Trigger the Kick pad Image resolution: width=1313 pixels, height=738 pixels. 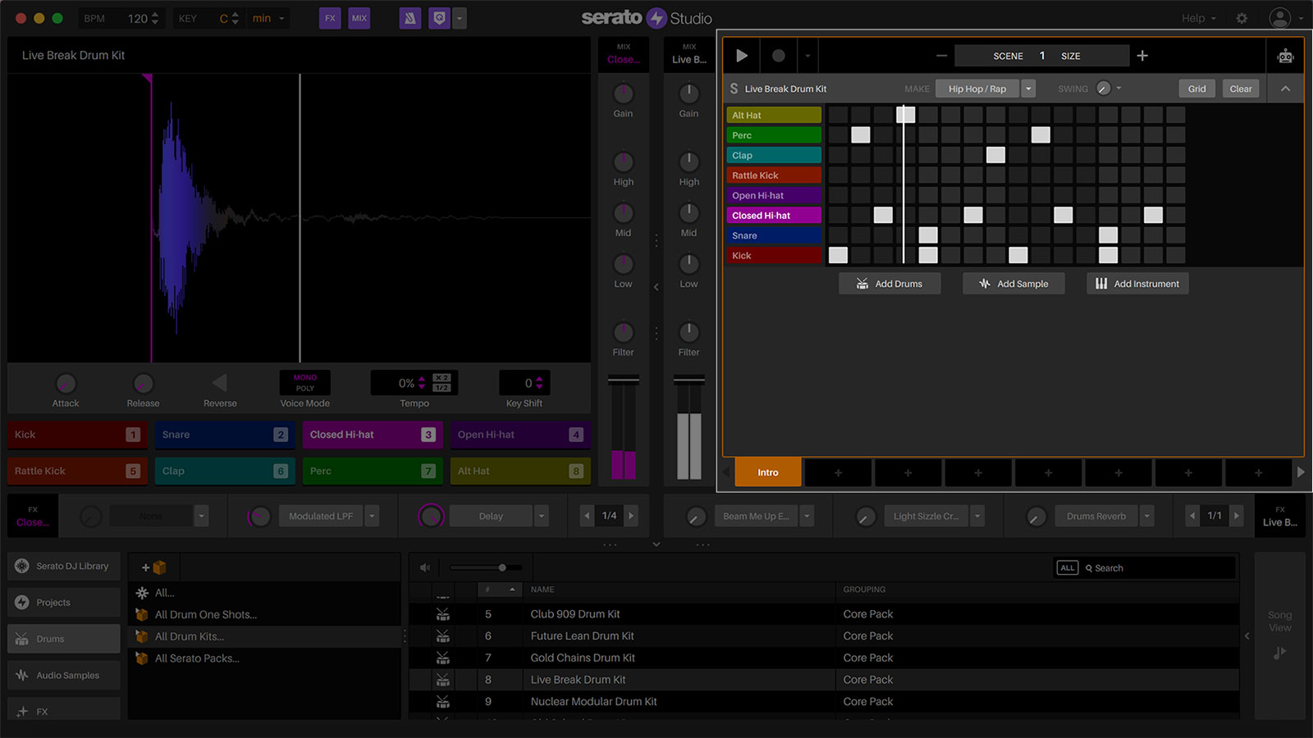[x=77, y=435]
